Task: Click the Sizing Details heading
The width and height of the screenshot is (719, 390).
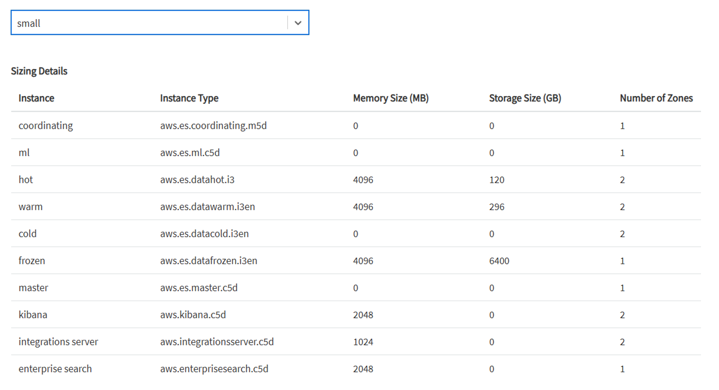Action: (x=39, y=71)
